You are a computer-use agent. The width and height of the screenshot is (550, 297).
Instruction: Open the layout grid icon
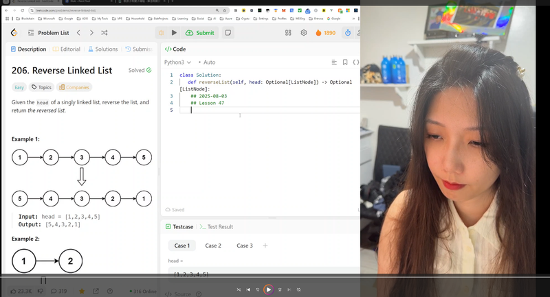[x=288, y=32]
